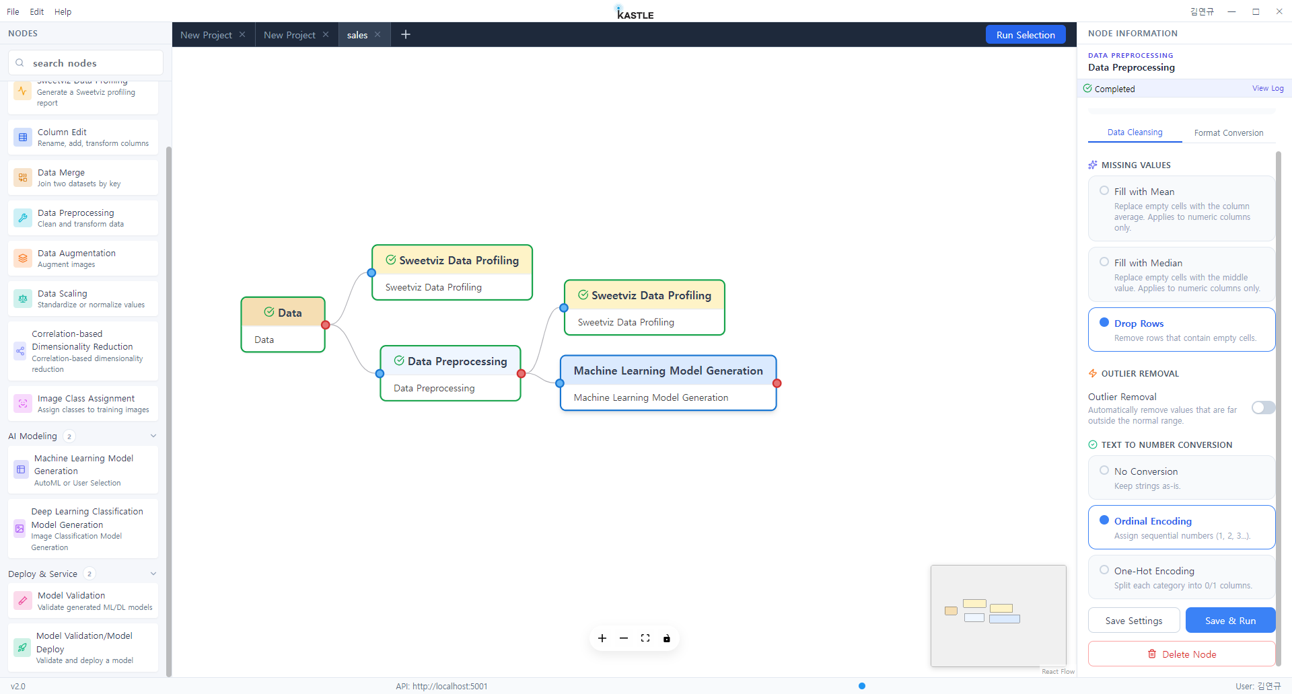Click the Data Merge node icon

tap(23, 178)
